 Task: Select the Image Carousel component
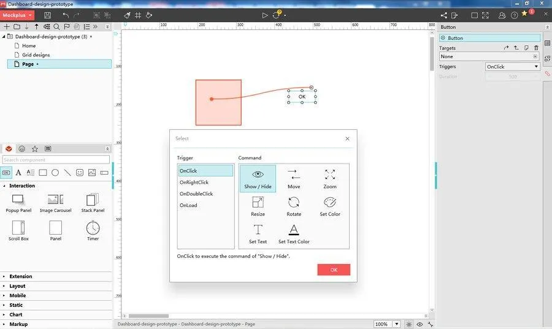tap(56, 203)
